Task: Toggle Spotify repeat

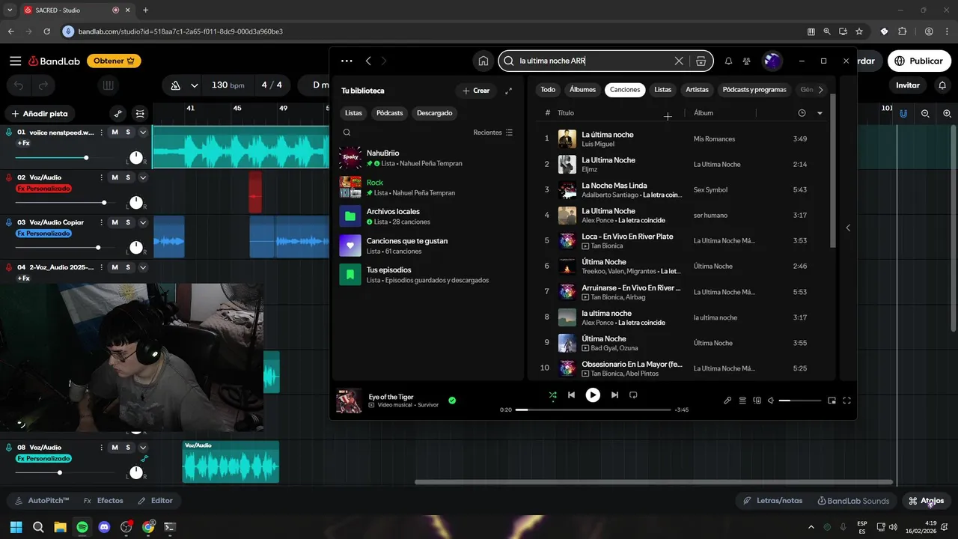Action: [633, 395]
